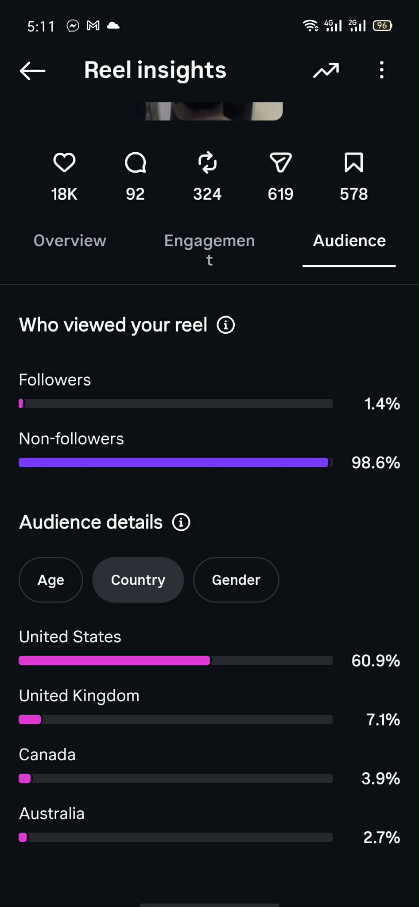This screenshot has width=419, height=907.
Task: Tap the comments bubble icon
Action: click(136, 162)
